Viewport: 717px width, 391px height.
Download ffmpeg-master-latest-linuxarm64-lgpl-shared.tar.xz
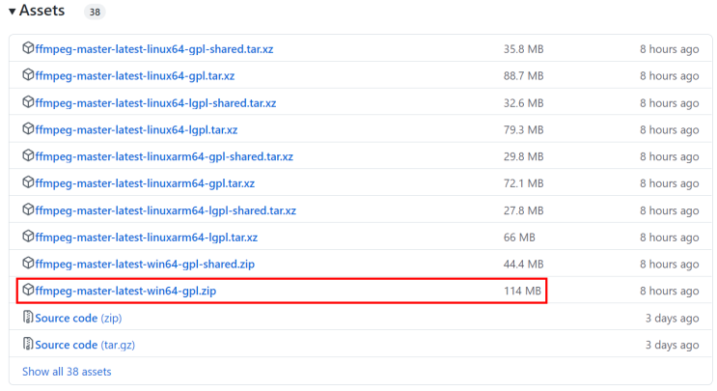pos(166,210)
